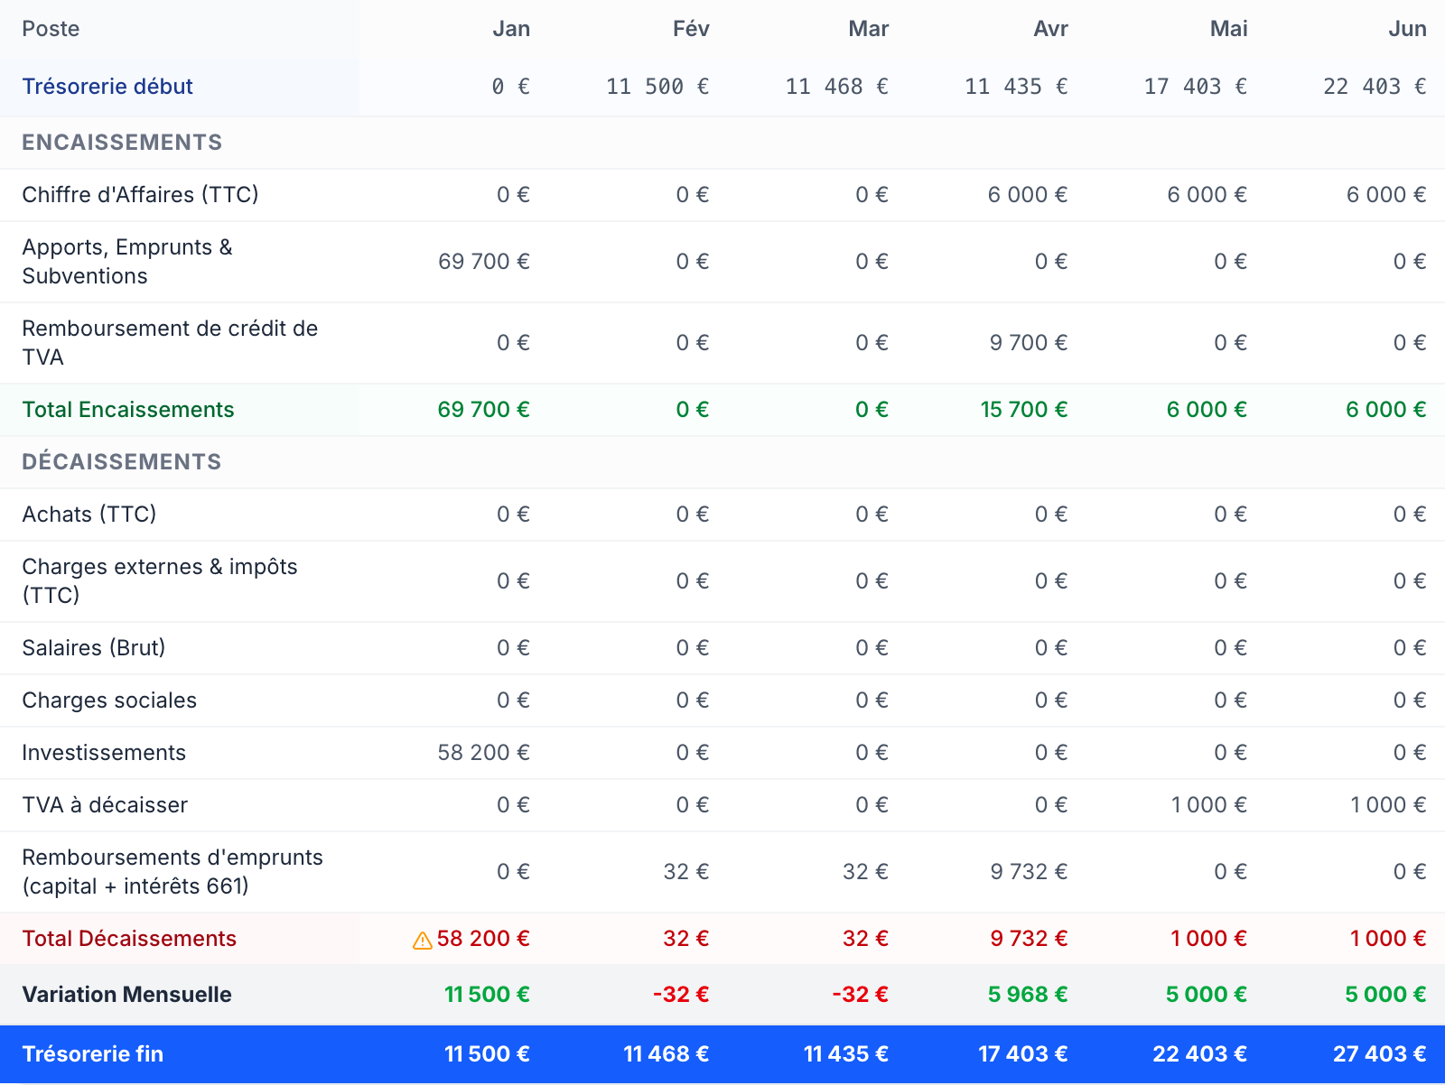Select the Jan column header

(511, 29)
